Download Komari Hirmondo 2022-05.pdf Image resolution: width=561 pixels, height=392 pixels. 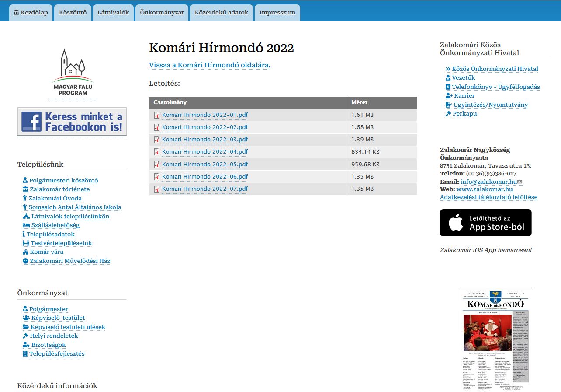click(x=205, y=164)
